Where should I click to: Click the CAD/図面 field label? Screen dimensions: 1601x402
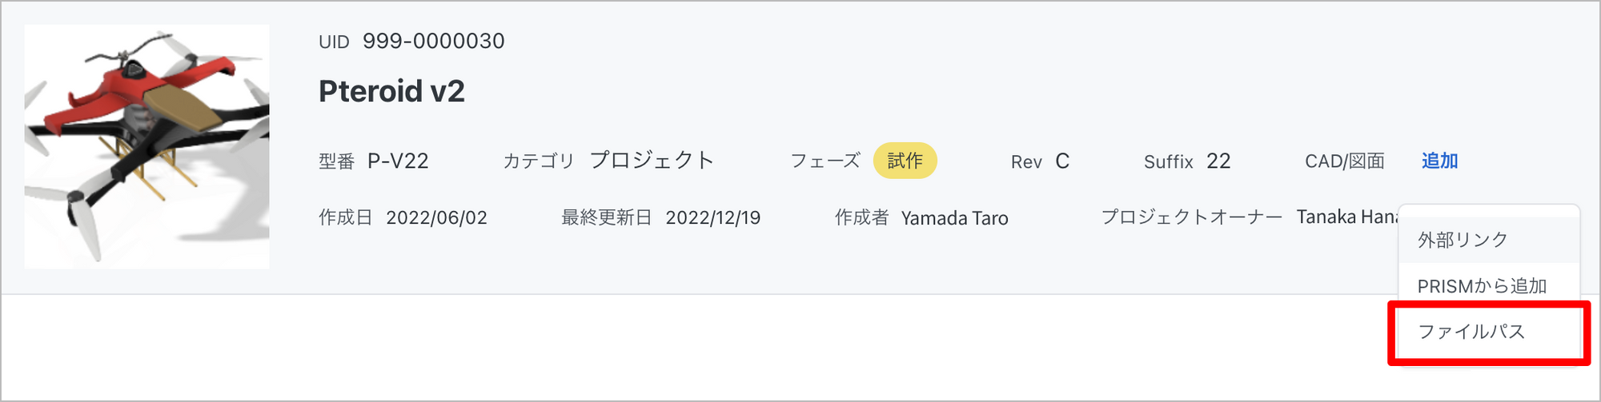click(1345, 161)
